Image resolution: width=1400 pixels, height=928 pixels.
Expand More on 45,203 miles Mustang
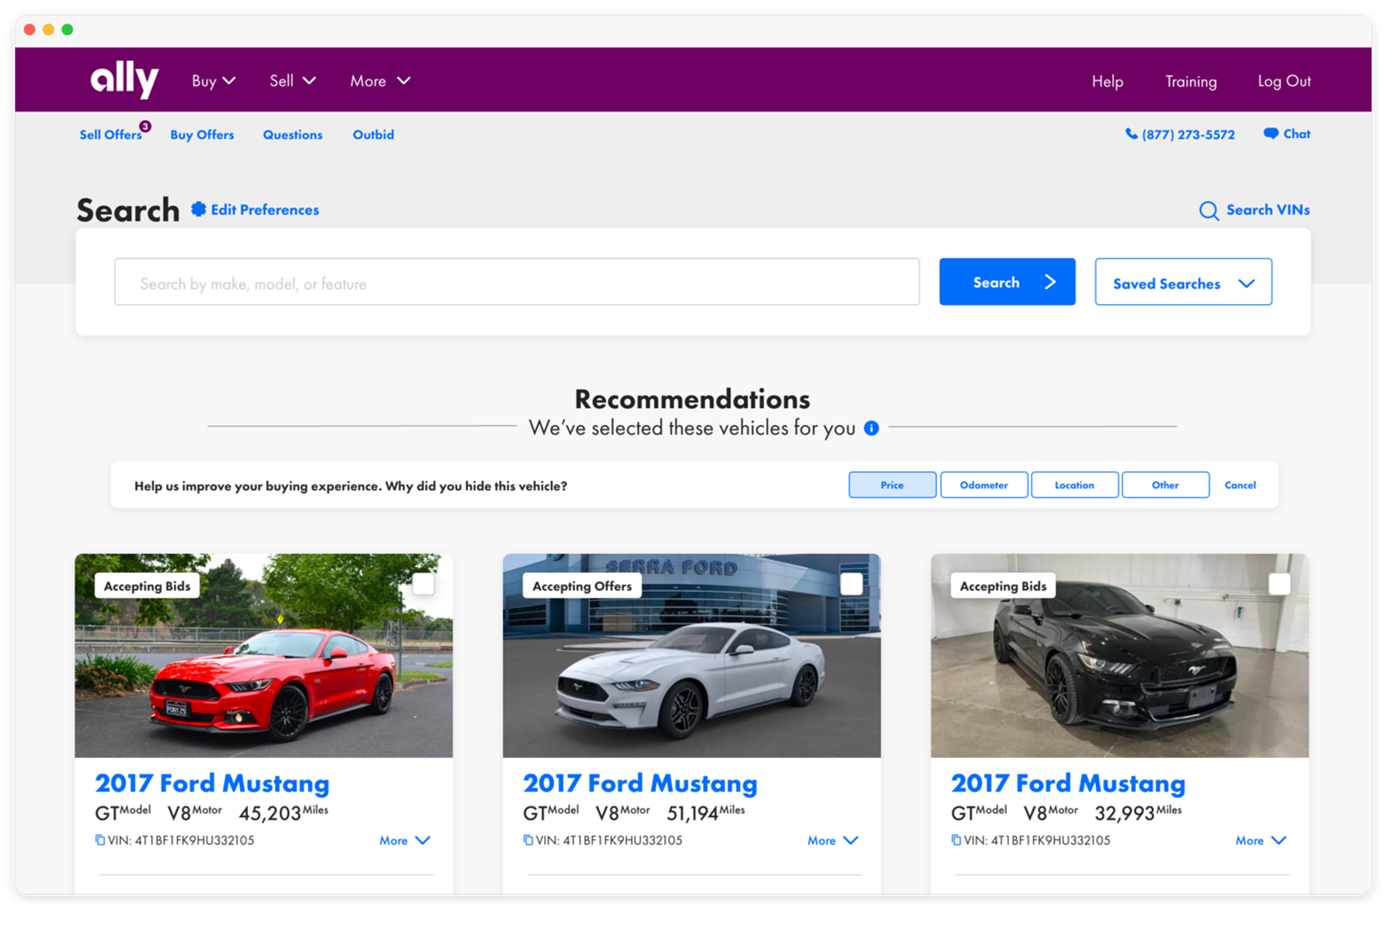point(405,841)
